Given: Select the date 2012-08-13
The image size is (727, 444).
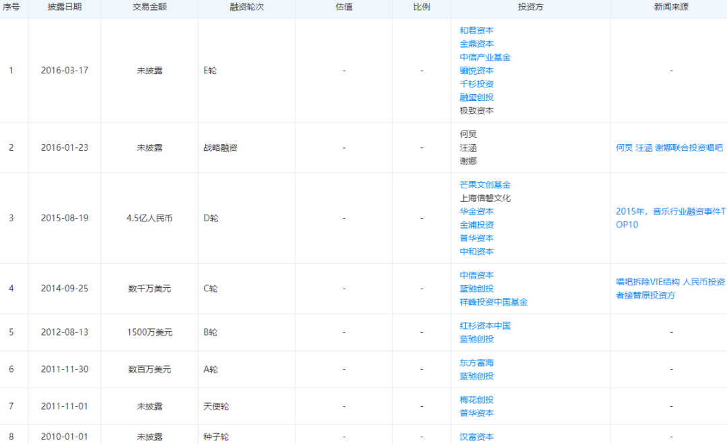Looking at the screenshot, I should click(65, 332).
